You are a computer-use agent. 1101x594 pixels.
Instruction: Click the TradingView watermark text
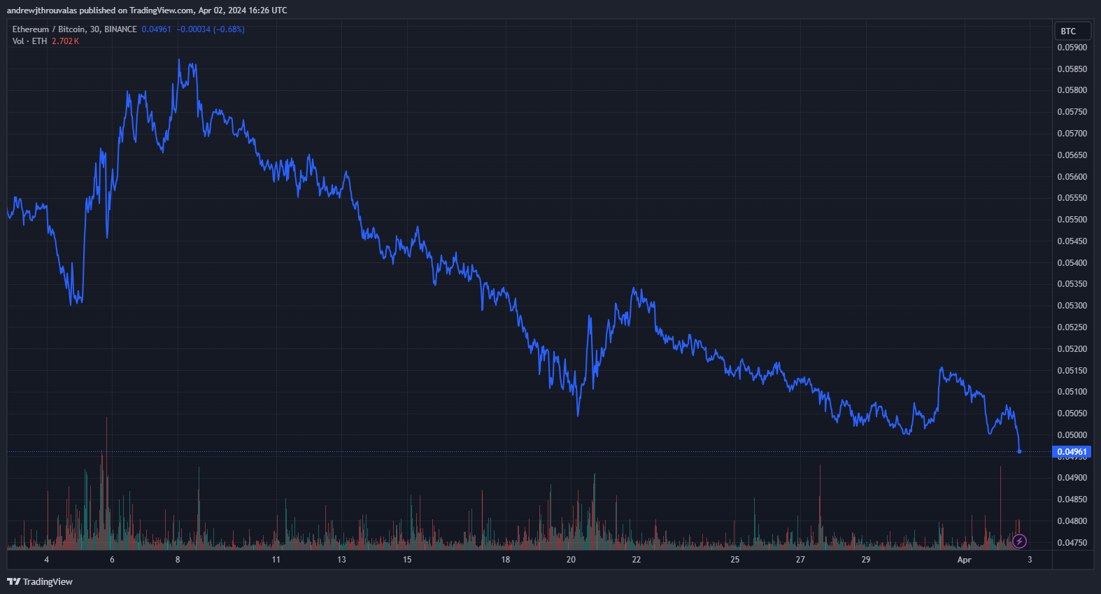point(48,581)
